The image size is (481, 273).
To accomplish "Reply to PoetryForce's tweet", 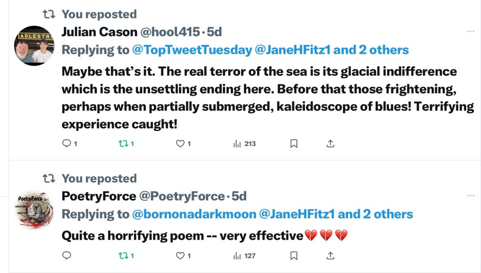I will (67, 256).
